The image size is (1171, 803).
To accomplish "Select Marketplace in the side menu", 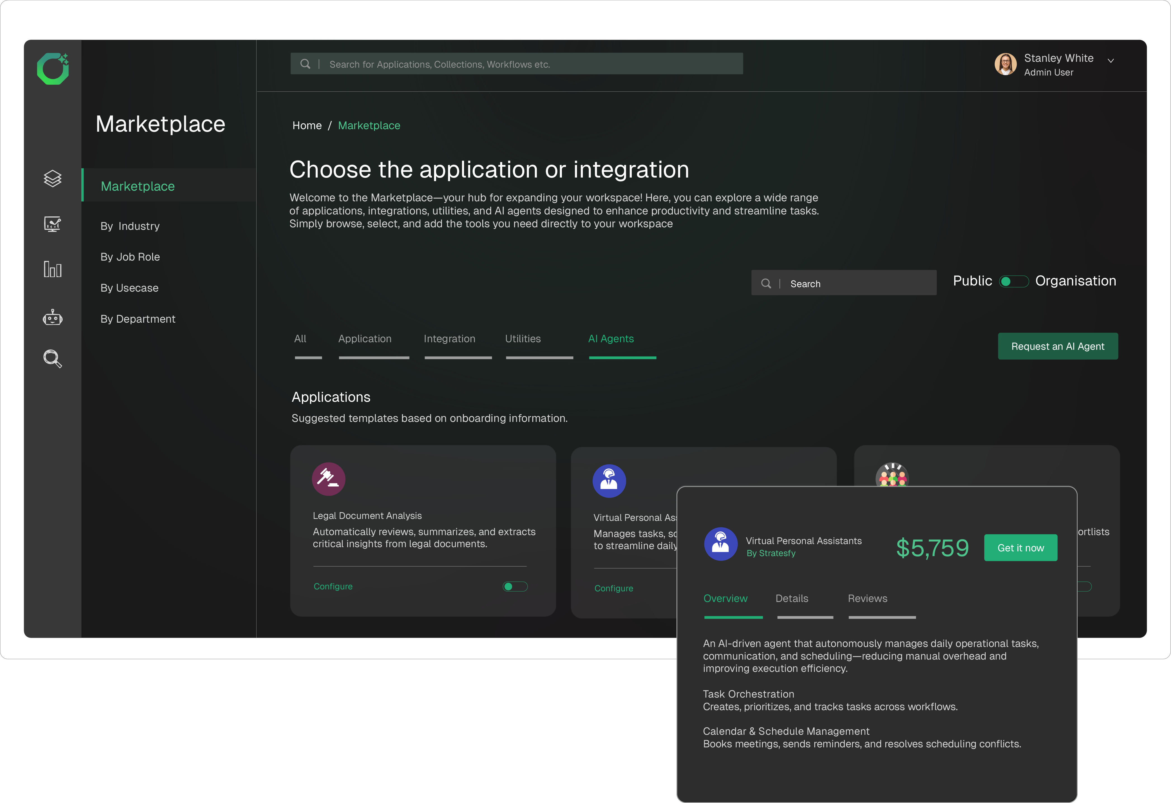I will 169,185.
